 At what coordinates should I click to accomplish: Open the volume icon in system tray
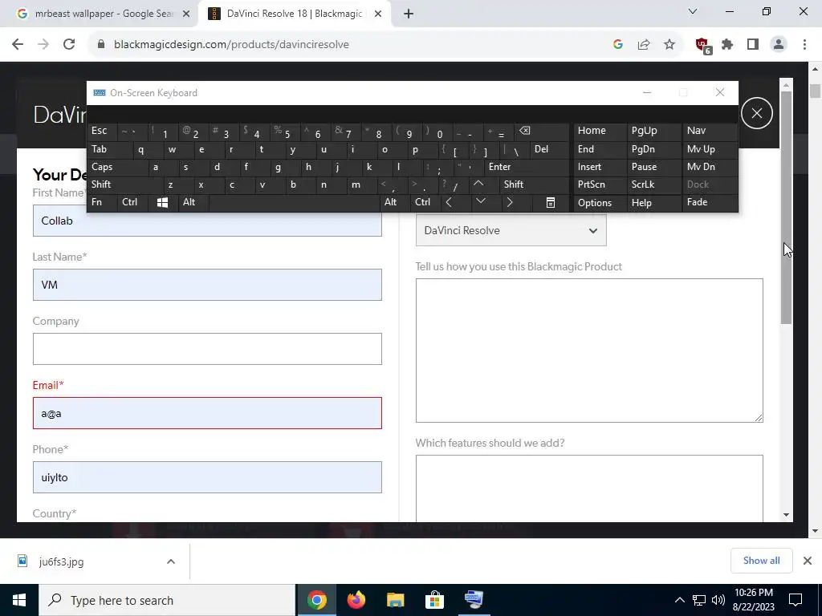718,600
